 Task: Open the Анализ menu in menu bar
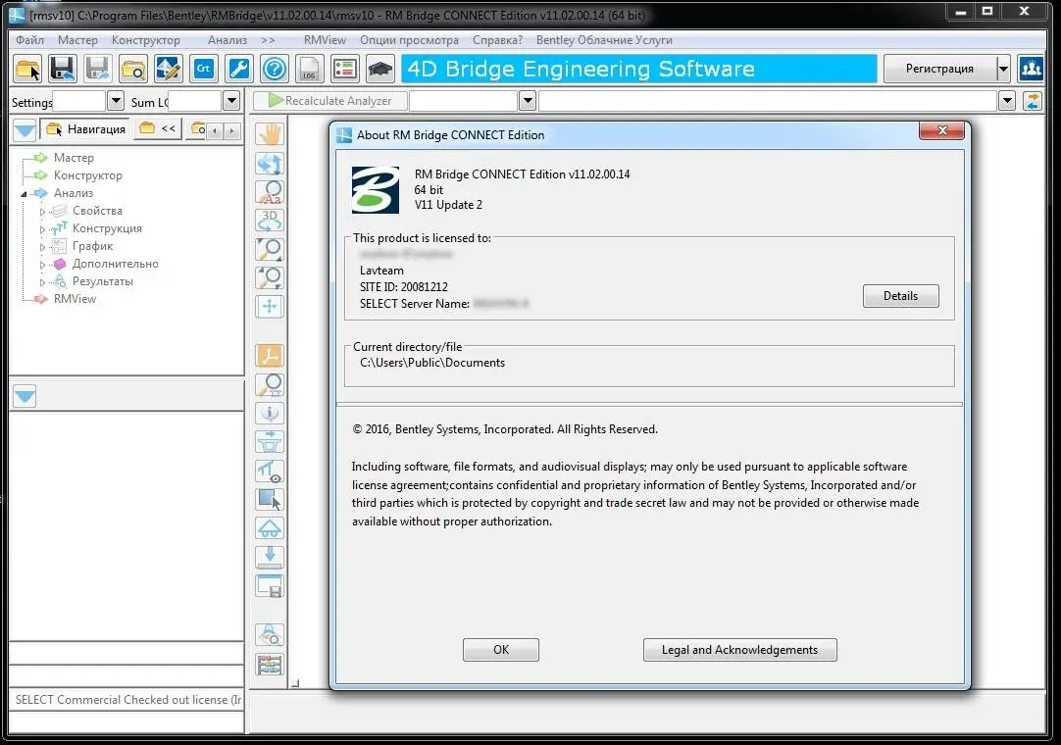[x=227, y=40]
